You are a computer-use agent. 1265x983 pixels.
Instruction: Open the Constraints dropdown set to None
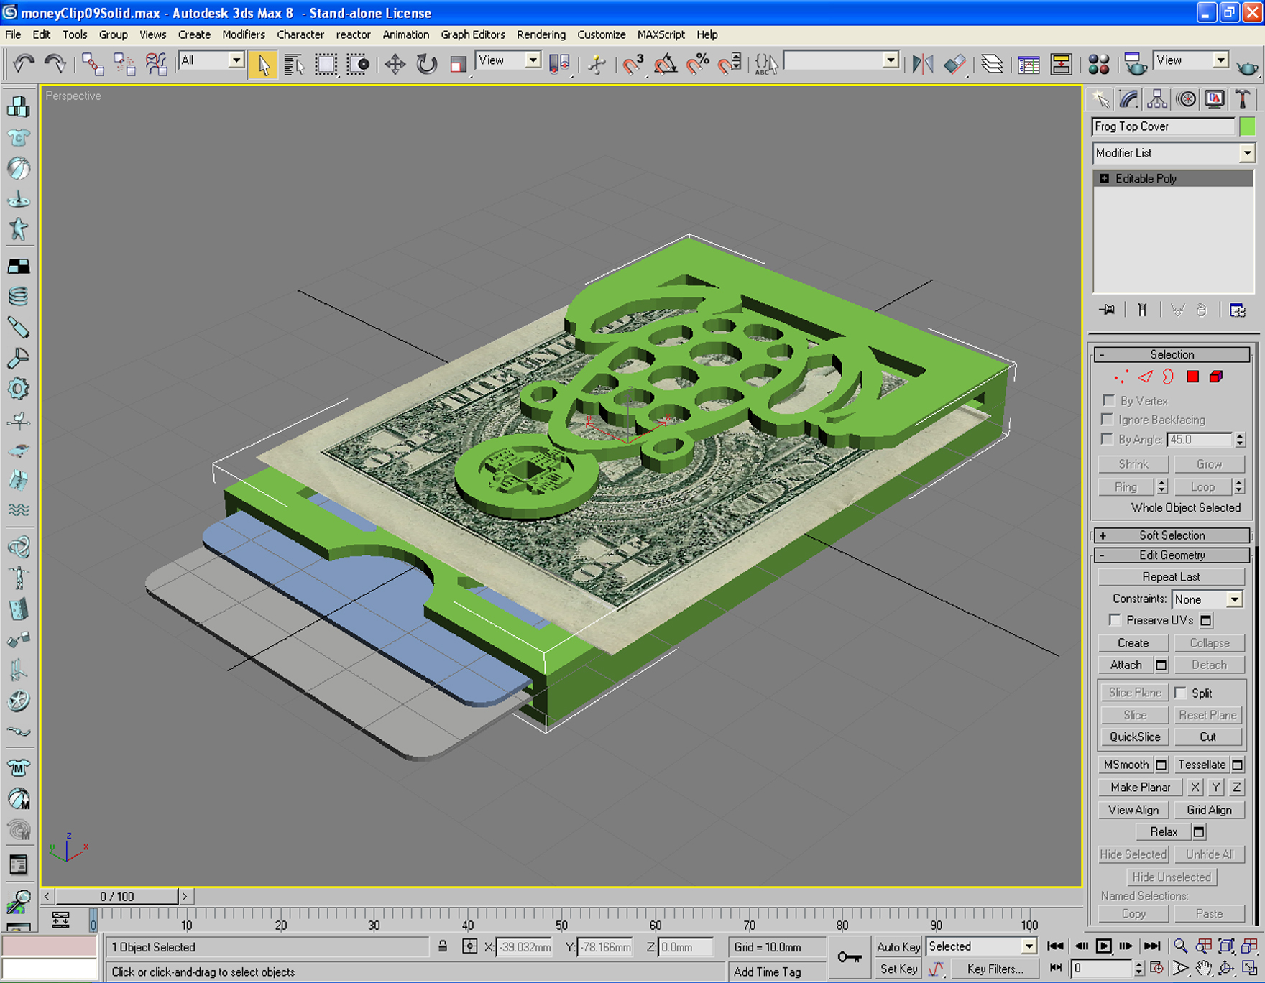pos(1207,599)
